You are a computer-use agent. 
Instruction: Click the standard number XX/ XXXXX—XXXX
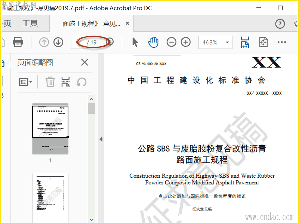click(x=264, y=93)
